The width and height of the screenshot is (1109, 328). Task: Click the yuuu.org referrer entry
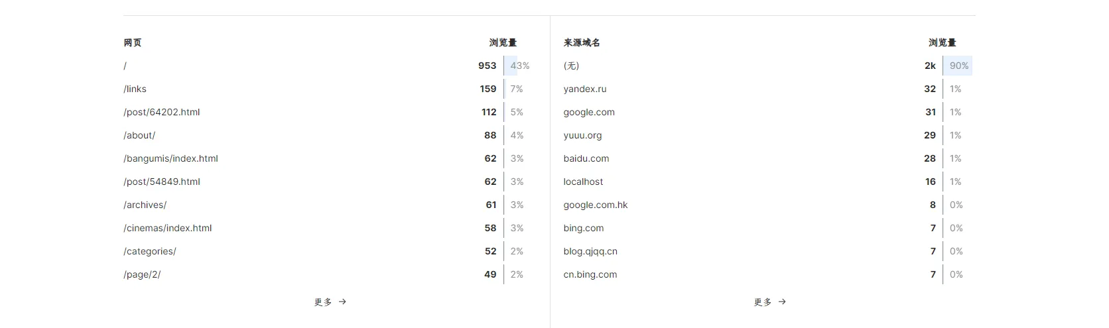tap(583, 135)
